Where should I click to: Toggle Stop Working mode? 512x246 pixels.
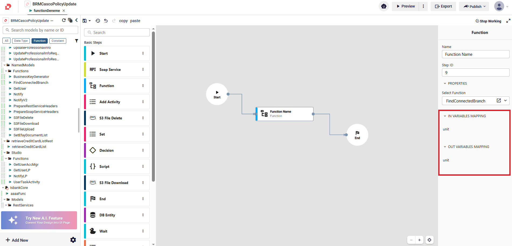(x=488, y=21)
